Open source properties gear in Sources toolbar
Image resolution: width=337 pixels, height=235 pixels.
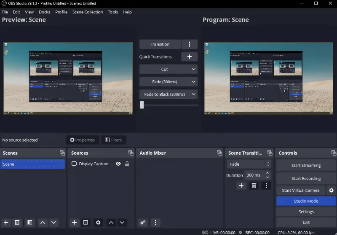tap(98, 222)
